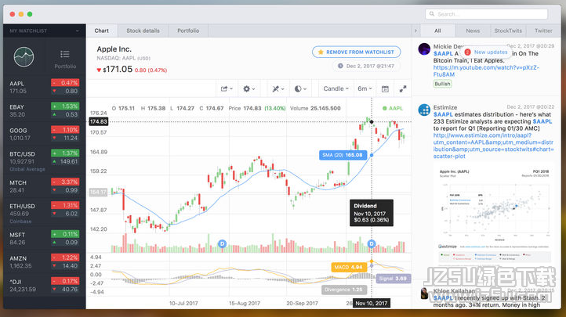566x317 pixels.
Task: Change the 6m time range dropdown
Action: [365, 88]
